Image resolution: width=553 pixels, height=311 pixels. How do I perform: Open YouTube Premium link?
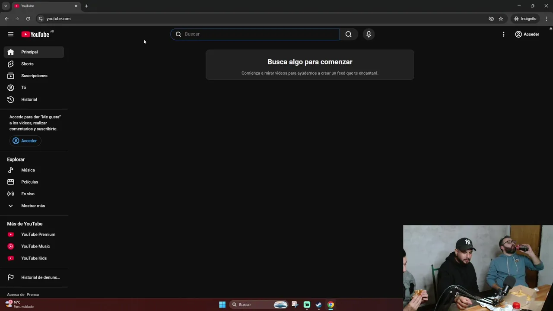pyautogui.click(x=34, y=235)
